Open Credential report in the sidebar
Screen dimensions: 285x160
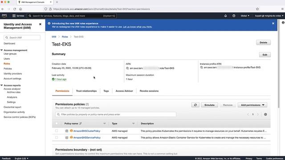coord(12,107)
